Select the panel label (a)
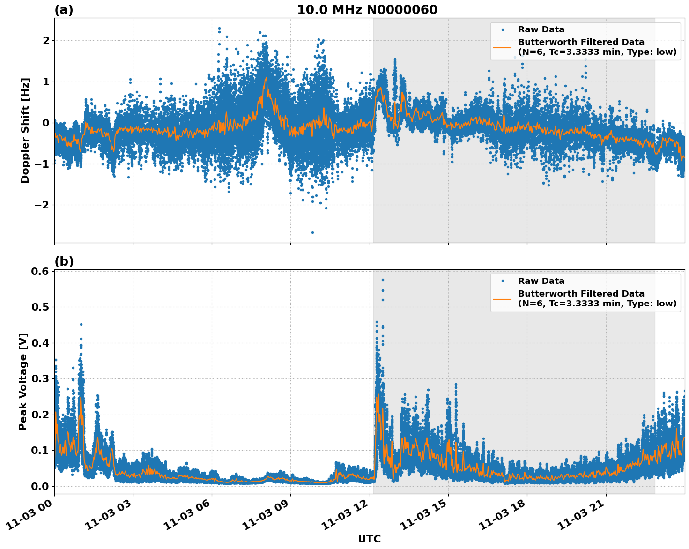Viewport: 689px width, 549px height. click(63, 8)
